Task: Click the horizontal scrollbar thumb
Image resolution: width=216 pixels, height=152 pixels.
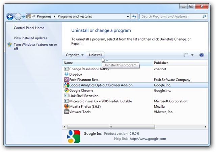Action: [111, 127]
